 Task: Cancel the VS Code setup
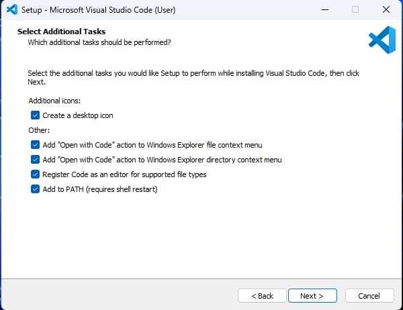369,296
